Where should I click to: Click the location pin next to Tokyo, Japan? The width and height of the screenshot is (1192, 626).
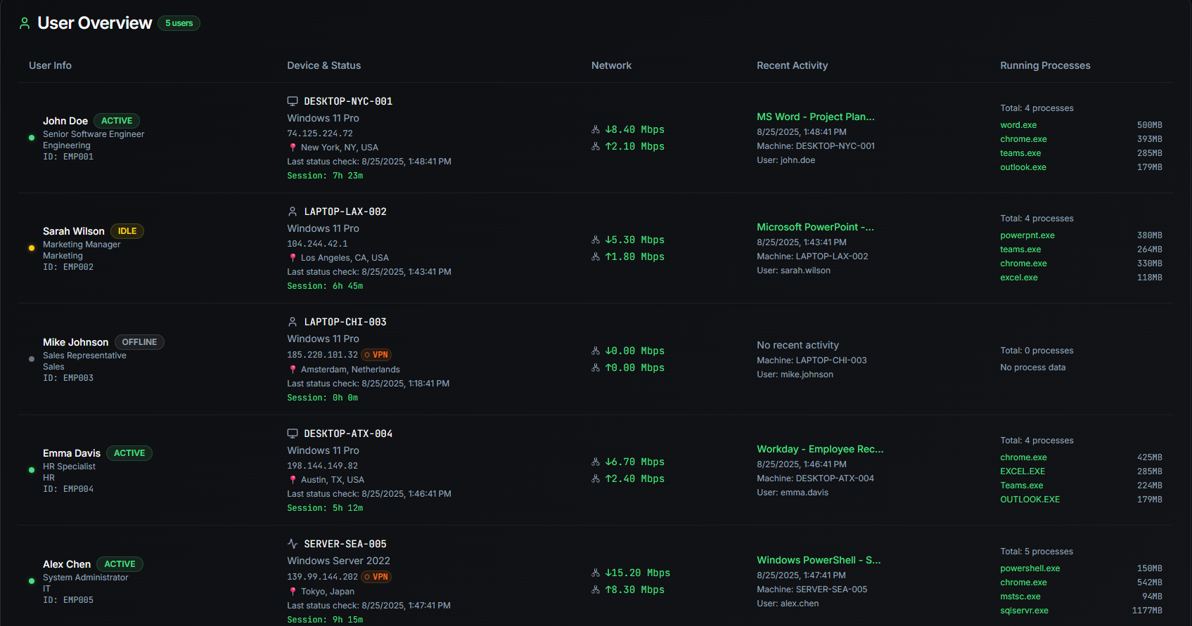293,592
